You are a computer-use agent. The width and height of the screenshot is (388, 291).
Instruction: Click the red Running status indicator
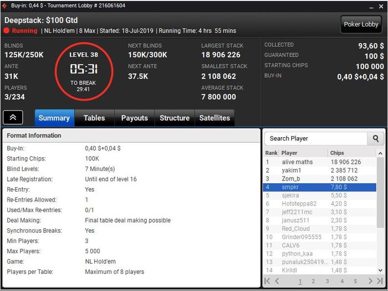click(7, 31)
